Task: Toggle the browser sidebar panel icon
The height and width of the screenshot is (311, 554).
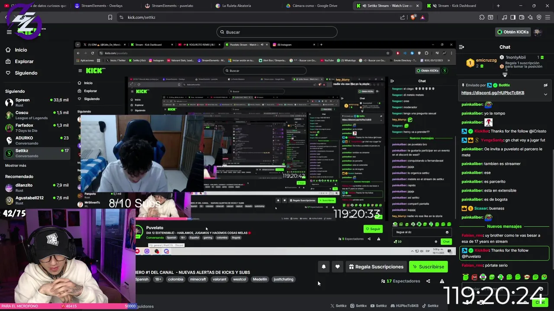Action: click(x=513, y=17)
